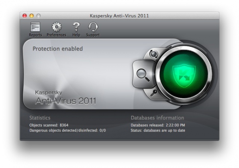This screenshot has height=168, width=239.
Task: Click the Databases information heading
Action: pyautogui.click(x=157, y=118)
